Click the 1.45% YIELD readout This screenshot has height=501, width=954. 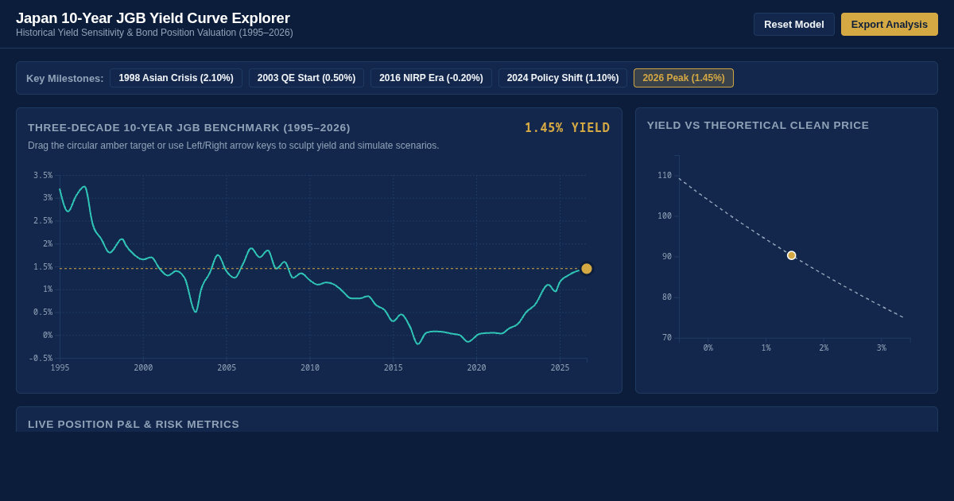(567, 128)
